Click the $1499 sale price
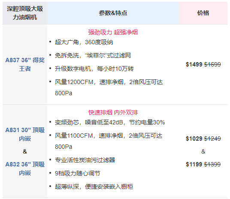The height and width of the screenshot is (199, 230). tap(194, 64)
